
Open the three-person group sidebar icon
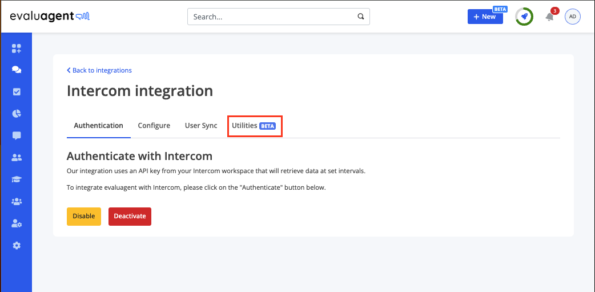click(17, 202)
